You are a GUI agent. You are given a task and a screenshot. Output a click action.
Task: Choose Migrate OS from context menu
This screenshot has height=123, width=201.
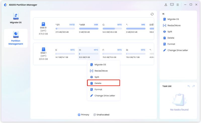(x=104, y=65)
